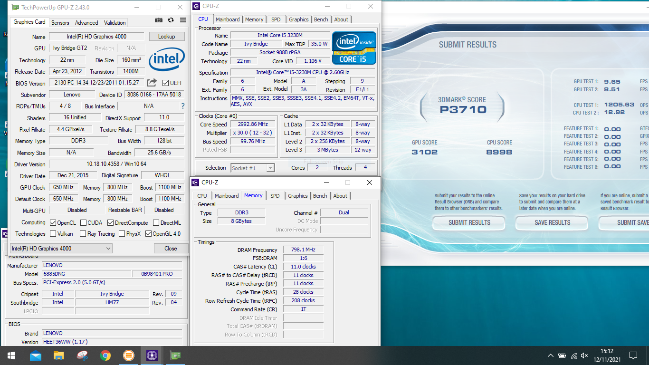The image size is (649, 365).
Task: Toggle the Vulkan checkbox
Action: pyautogui.click(x=53, y=234)
